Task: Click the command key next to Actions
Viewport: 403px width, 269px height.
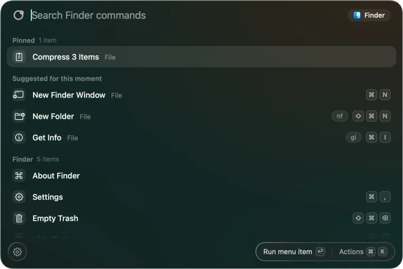Action: [x=371, y=252]
